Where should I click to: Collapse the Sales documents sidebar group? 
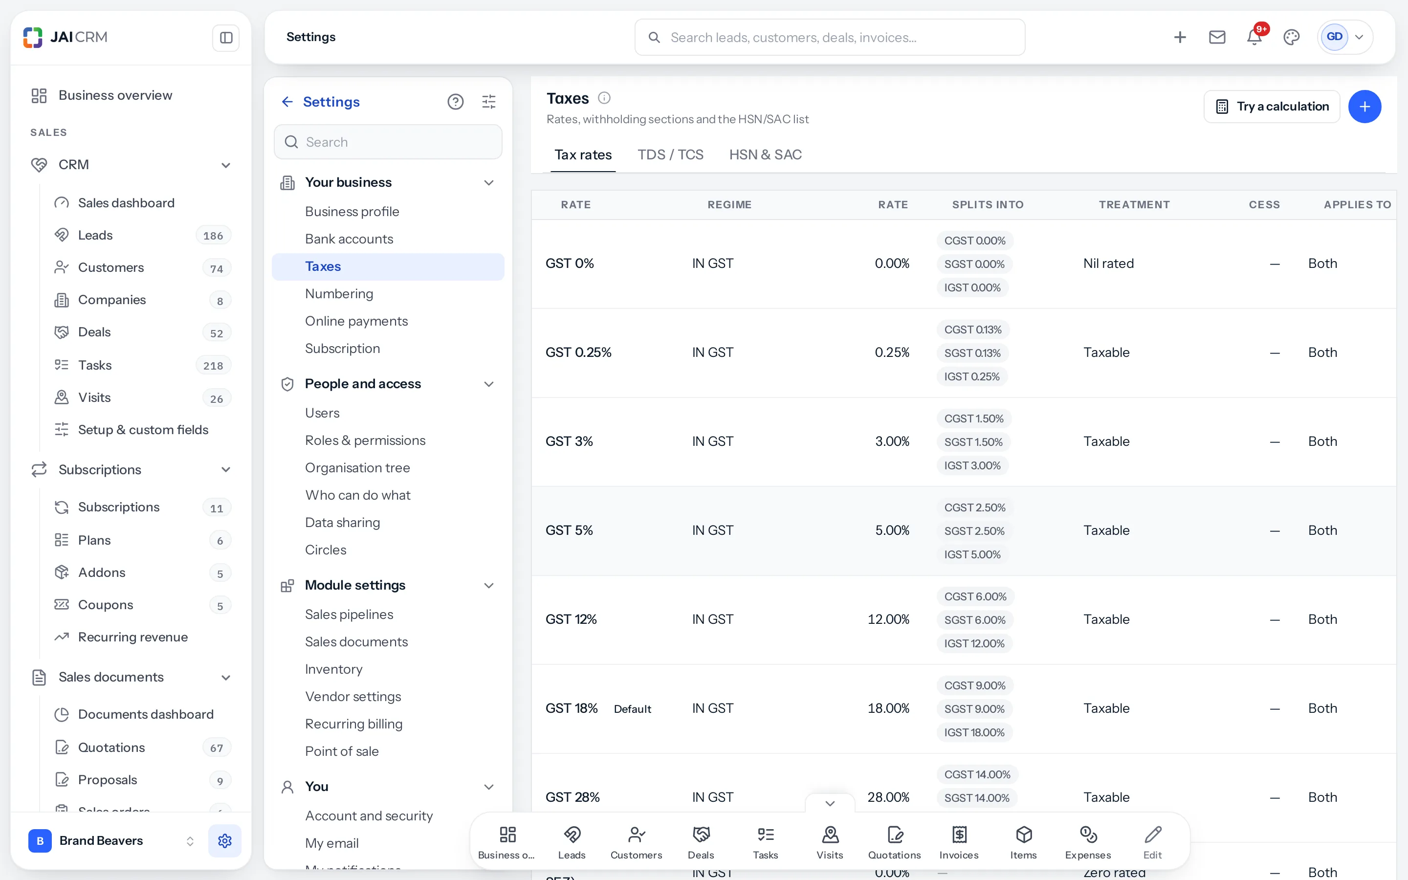tap(226, 678)
